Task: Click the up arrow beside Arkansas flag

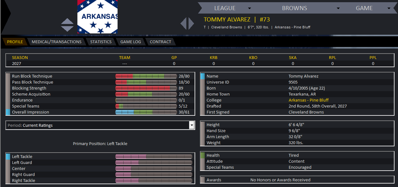Action: point(67,21)
